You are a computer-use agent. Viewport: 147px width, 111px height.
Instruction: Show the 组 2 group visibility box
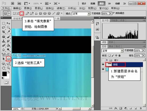[x=103, y=60]
